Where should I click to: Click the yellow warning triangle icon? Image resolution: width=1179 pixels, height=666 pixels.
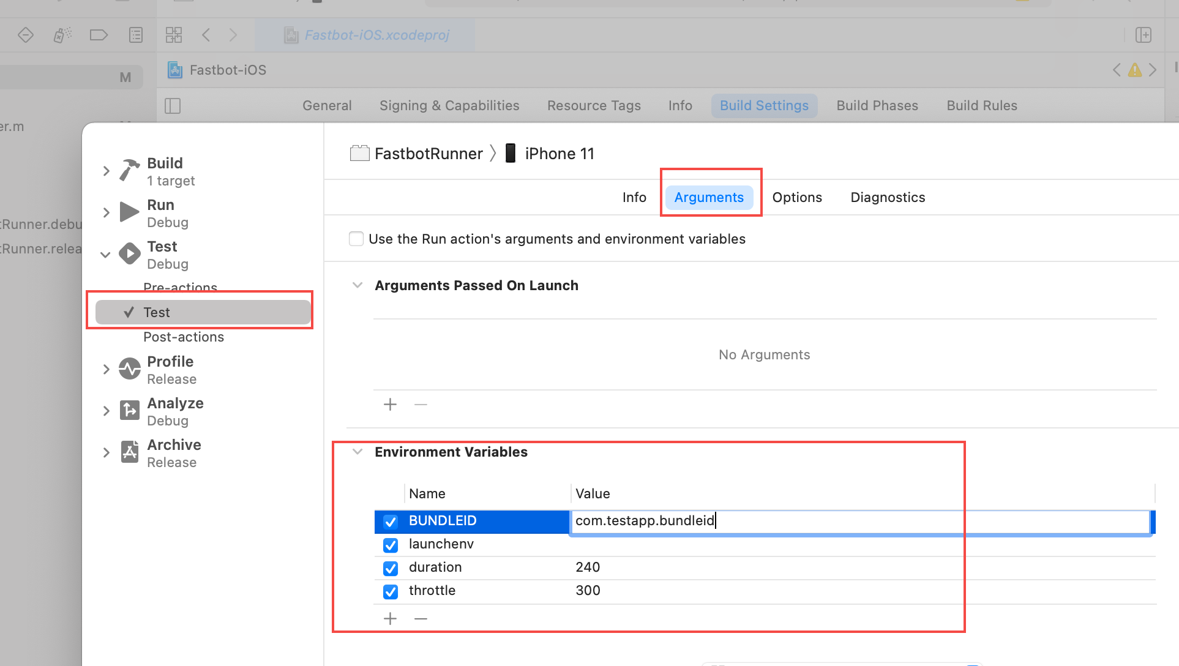1135,70
